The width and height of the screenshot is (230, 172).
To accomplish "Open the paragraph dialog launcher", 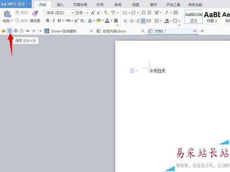I will tap(179, 25).
